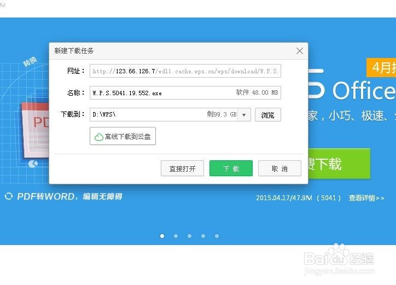Select the third carousel dot indicator
The height and width of the screenshot is (285, 396).
[189, 236]
